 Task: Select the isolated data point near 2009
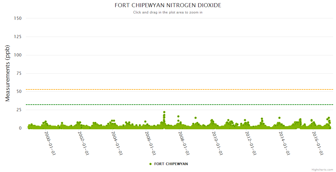(196, 118)
